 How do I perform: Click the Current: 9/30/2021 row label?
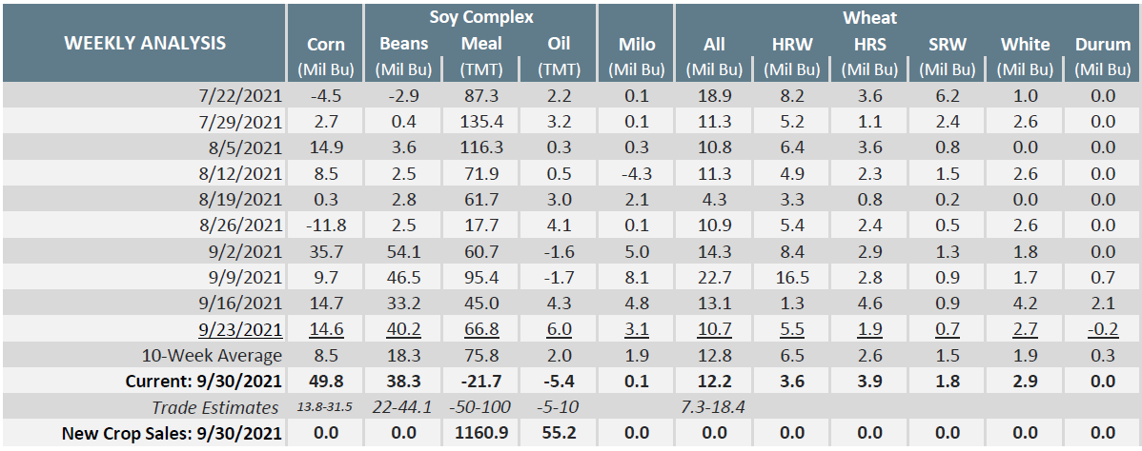pos(203,382)
